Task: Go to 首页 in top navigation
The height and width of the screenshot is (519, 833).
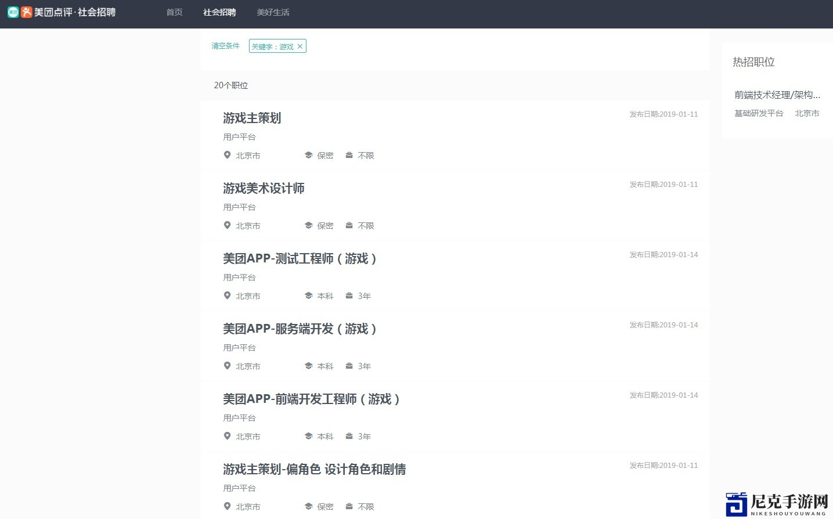Action: [x=174, y=12]
